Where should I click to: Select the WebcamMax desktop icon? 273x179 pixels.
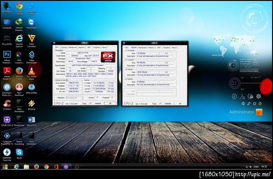(x=31, y=89)
